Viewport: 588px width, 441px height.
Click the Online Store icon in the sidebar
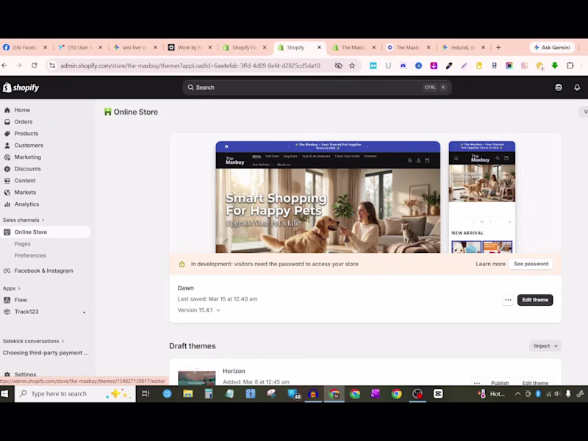(x=7, y=232)
